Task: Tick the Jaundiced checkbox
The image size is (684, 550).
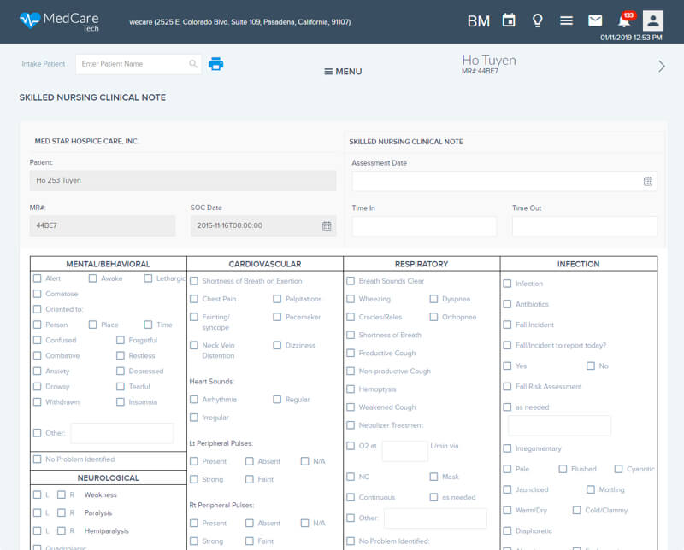Action: [x=507, y=489]
